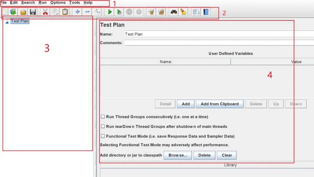Open the Templates icon in toolbar

(13, 12)
